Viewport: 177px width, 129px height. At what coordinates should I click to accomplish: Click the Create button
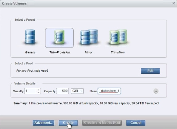pyautogui.click(x=68, y=123)
